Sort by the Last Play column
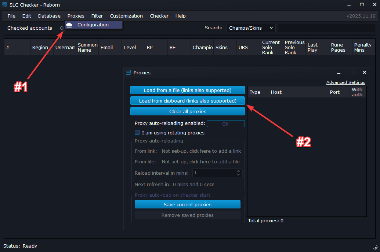The image size is (380, 252). point(317,47)
